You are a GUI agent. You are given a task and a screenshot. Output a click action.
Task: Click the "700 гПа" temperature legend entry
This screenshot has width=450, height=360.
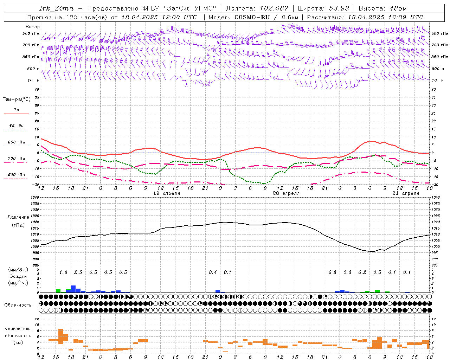(16, 159)
